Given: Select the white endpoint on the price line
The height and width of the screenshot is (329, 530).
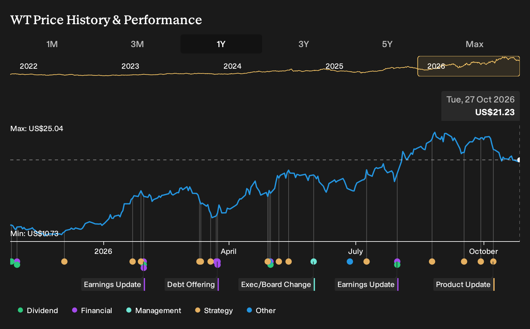Looking at the screenshot, I should point(519,160).
